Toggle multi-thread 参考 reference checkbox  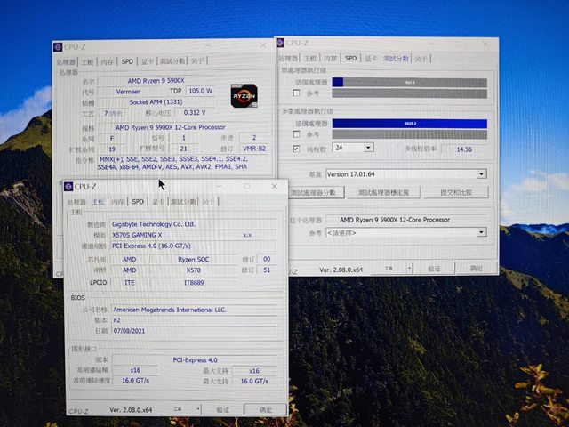[297, 134]
